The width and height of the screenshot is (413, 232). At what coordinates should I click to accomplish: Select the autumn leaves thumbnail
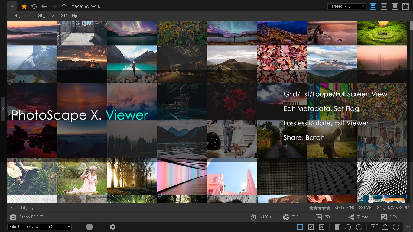click(x=282, y=64)
